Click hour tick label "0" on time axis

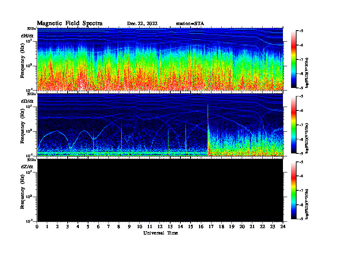pyautogui.click(x=37, y=227)
